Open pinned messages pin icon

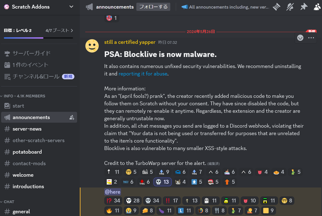click(304, 7)
